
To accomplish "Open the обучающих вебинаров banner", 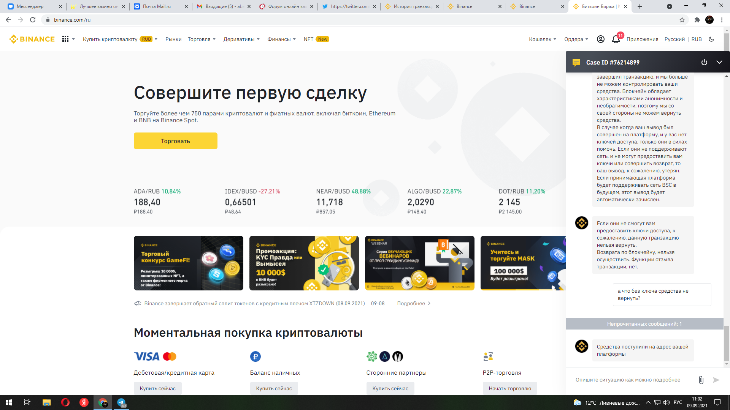I will pyautogui.click(x=420, y=263).
